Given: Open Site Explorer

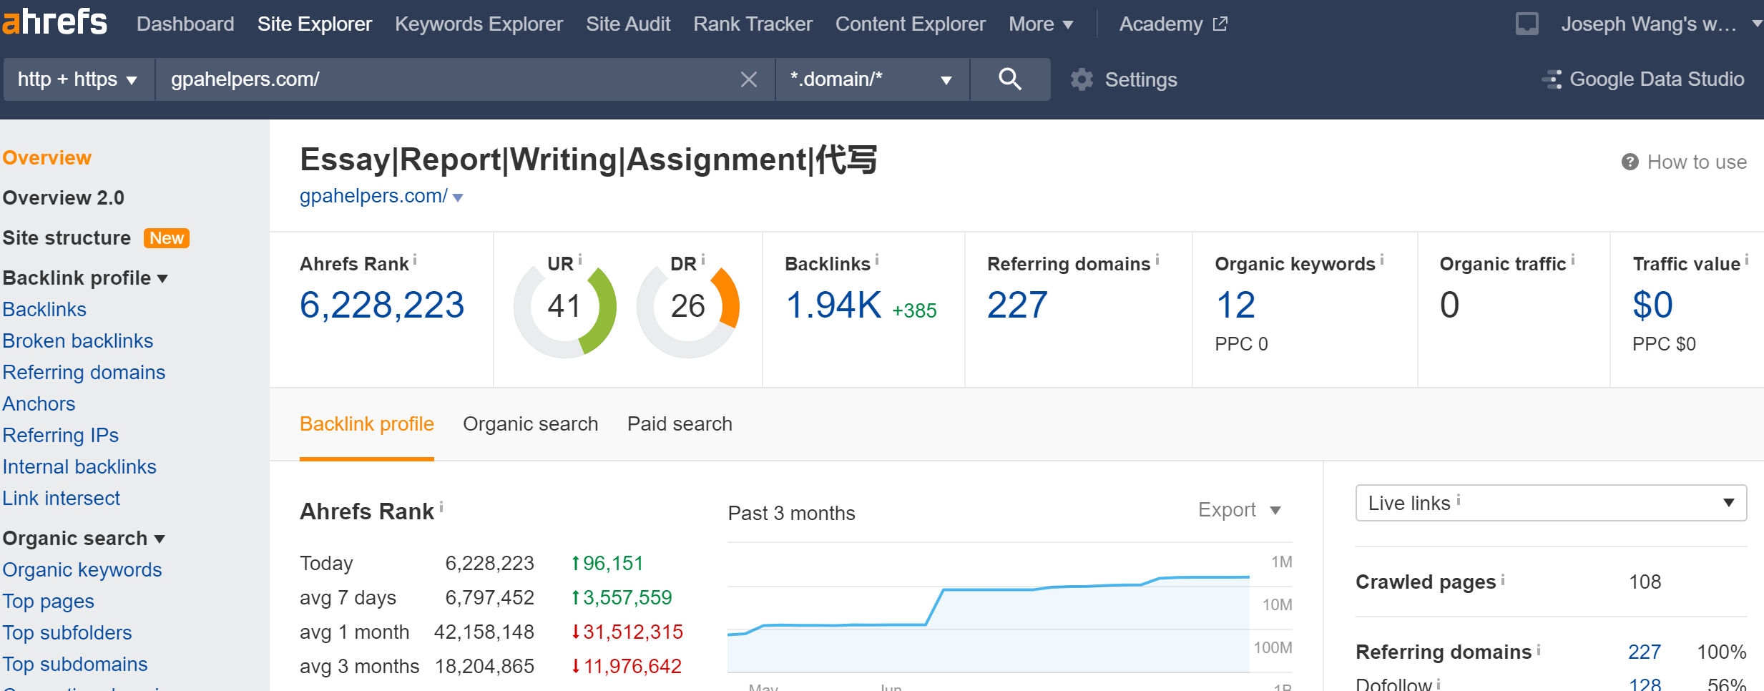Looking at the screenshot, I should 315,24.
